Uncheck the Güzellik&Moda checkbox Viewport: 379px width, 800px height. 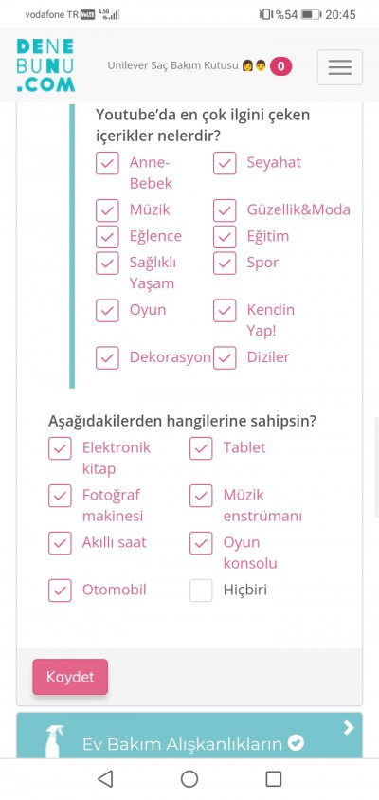pyautogui.click(x=225, y=210)
